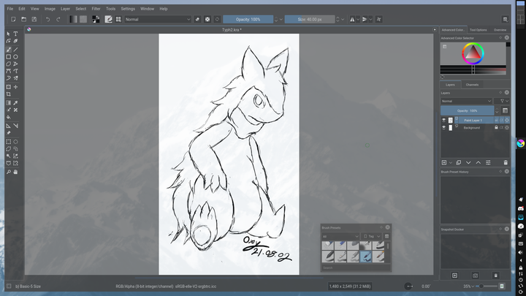Open the Layers panel blending mode dropdown
The height and width of the screenshot is (296, 526).
pos(466,101)
